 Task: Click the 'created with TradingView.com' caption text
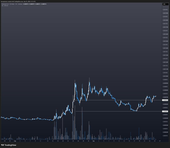[x=15, y=1]
